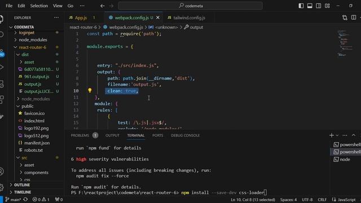Expand the asset folder under dist
The width and height of the screenshot is (361, 203).
[x=29, y=62]
